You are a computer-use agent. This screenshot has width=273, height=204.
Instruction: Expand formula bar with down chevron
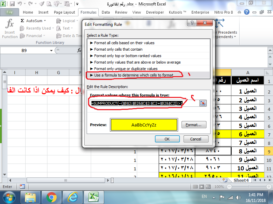270,50
